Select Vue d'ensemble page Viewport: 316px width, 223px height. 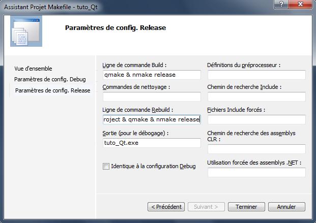33,69
